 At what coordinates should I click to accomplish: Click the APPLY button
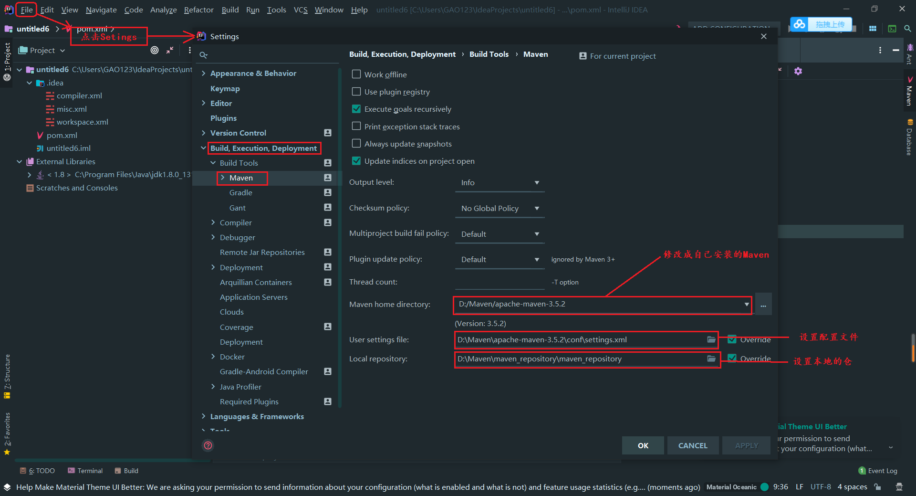pyautogui.click(x=746, y=445)
